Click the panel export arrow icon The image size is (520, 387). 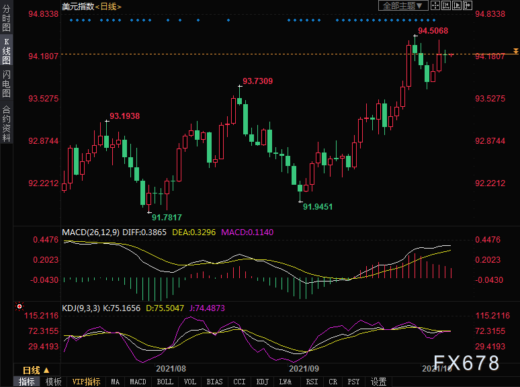point(468,5)
